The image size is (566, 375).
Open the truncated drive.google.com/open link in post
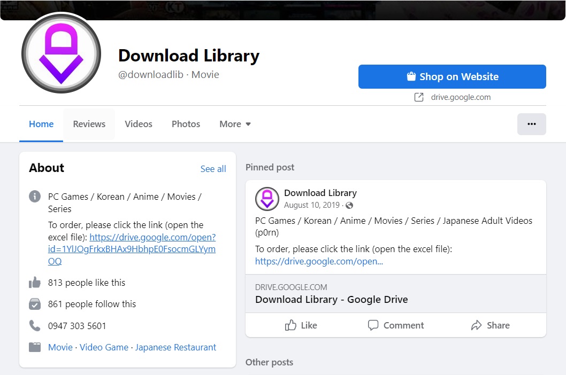tap(319, 261)
